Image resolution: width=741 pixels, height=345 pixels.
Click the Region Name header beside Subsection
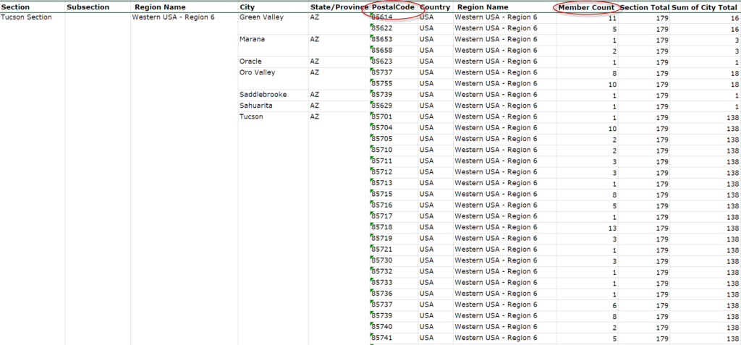[160, 7]
